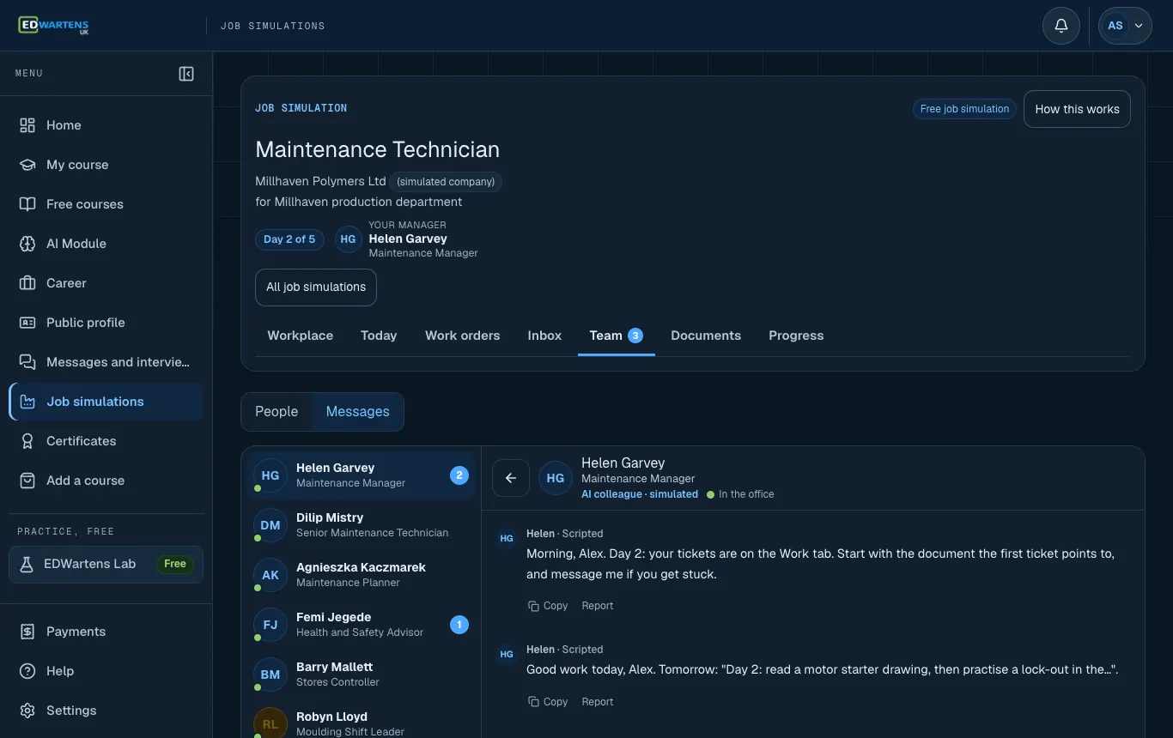Collapse the sidebar menu panel icon
The width and height of the screenshot is (1173, 738).
coord(186,74)
